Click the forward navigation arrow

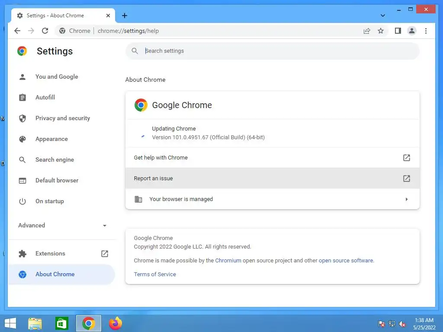tap(31, 31)
